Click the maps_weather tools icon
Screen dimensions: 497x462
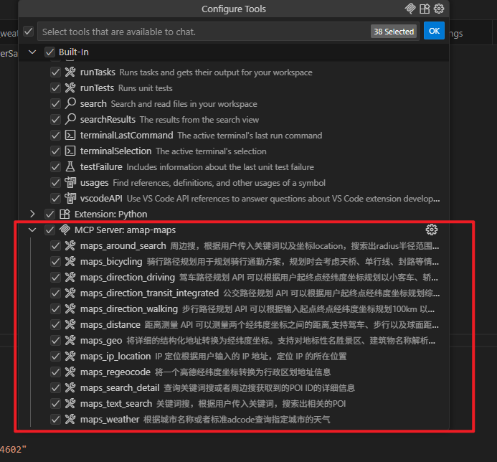[70, 419]
